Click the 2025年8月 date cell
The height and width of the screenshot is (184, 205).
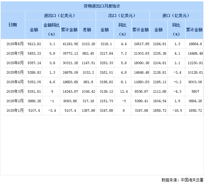[15, 44]
